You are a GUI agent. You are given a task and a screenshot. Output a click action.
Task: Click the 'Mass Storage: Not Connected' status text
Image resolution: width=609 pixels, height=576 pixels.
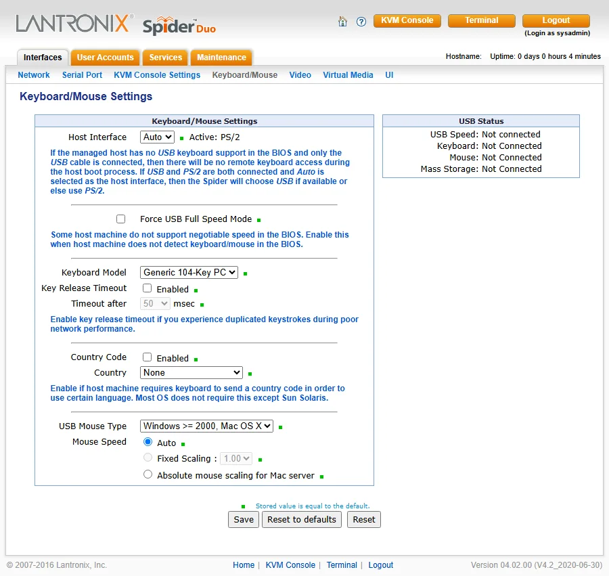[x=481, y=169]
